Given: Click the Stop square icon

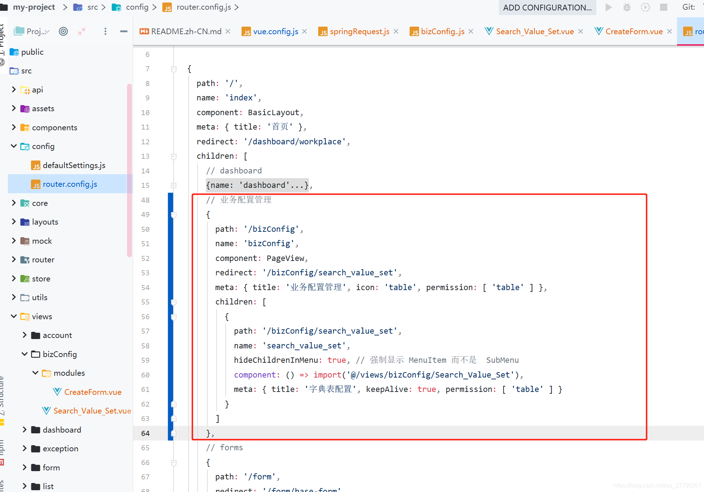Looking at the screenshot, I should 664,7.
